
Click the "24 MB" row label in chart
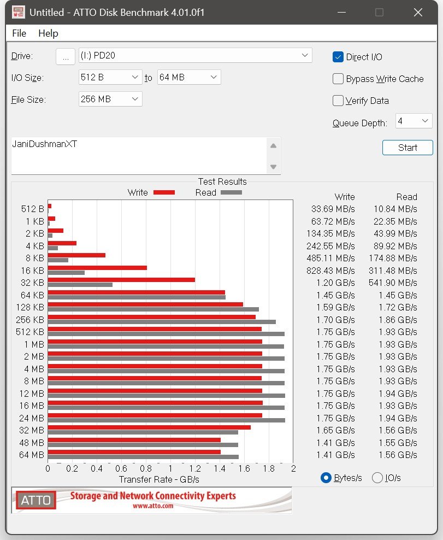click(32, 418)
